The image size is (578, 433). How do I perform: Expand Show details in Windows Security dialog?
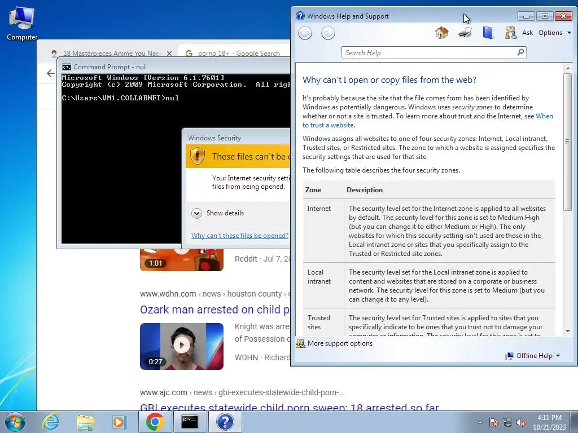tap(218, 213)
